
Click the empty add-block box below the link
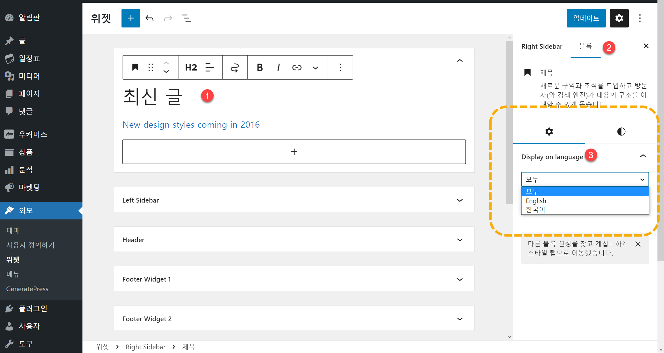click(294, 152)
